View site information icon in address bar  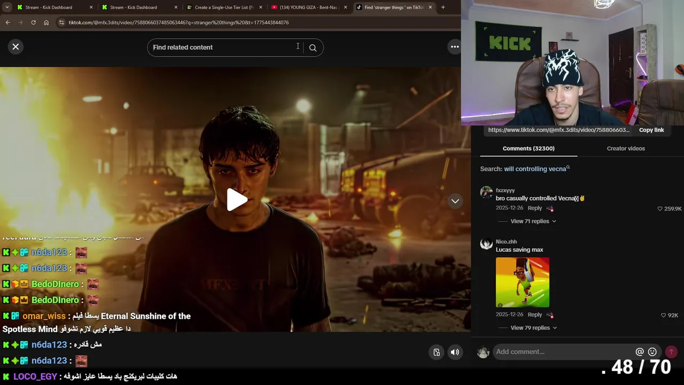61,22
